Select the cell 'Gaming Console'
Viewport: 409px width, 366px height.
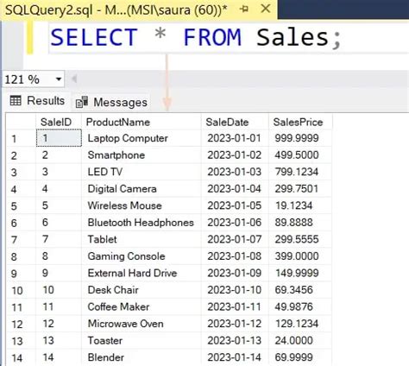click(142, 256)
